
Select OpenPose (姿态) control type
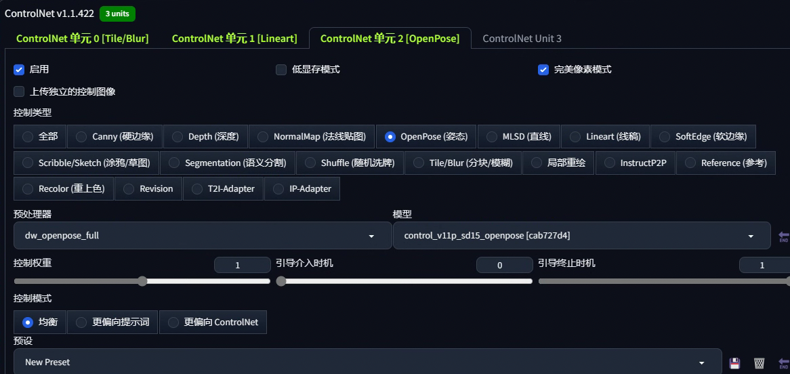pyautogui.click(x=426, y=137)
